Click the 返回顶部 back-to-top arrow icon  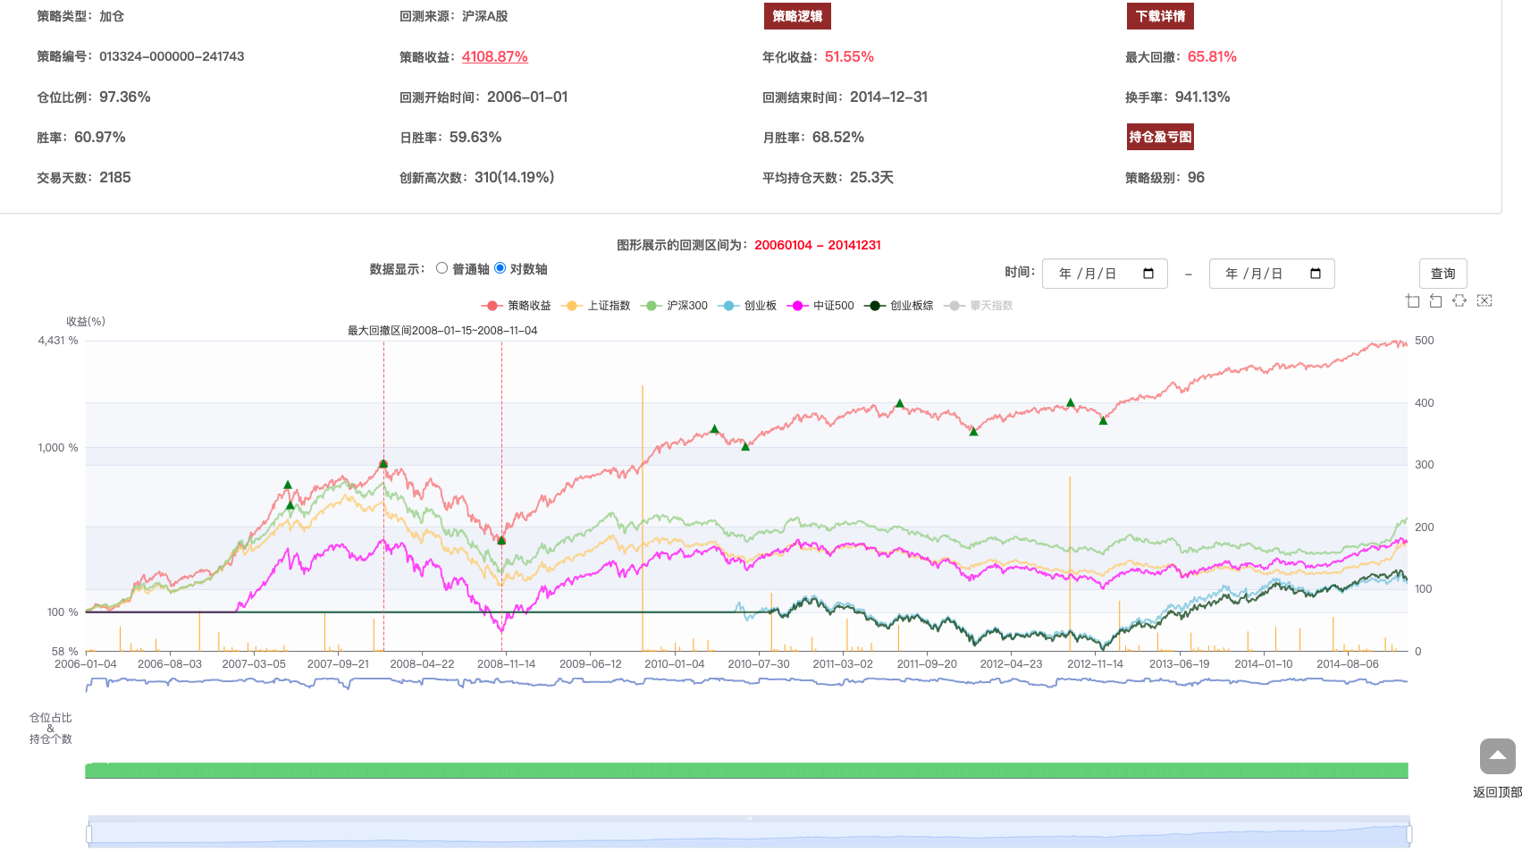pyautogui.click(x=1498, y=756)
